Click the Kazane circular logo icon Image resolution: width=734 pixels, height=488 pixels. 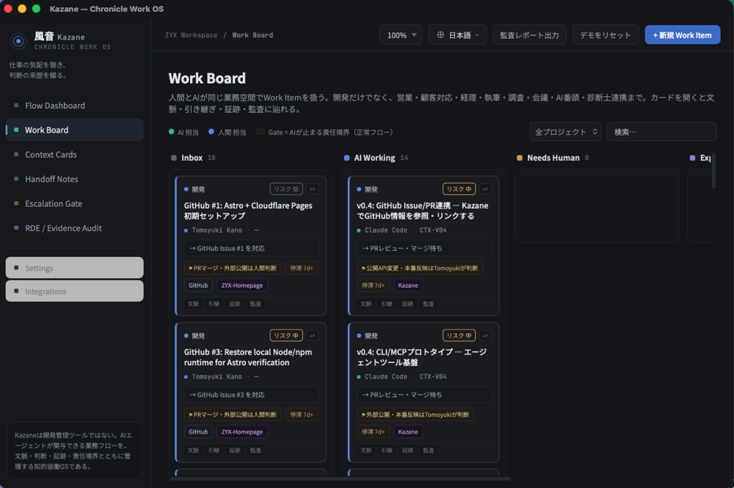tap(18, 41)
